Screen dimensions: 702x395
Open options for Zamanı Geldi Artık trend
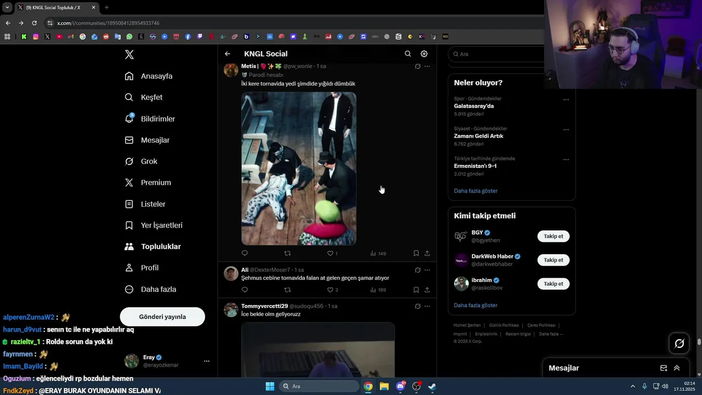point(566,130)
